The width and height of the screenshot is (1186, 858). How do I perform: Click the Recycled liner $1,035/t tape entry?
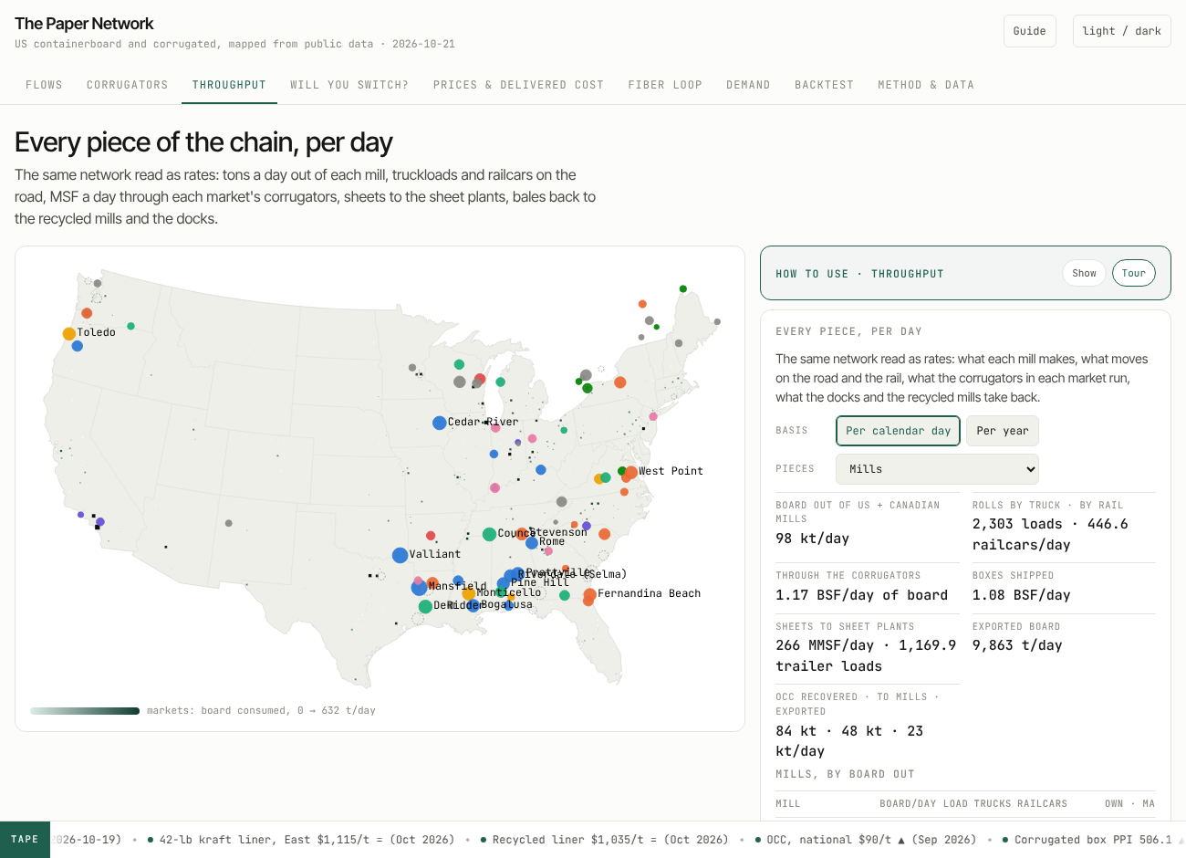(604, 840)
